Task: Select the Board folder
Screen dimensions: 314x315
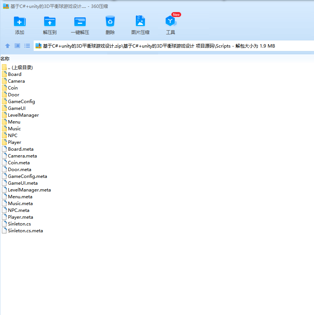Action: click(x=12, y=74)
